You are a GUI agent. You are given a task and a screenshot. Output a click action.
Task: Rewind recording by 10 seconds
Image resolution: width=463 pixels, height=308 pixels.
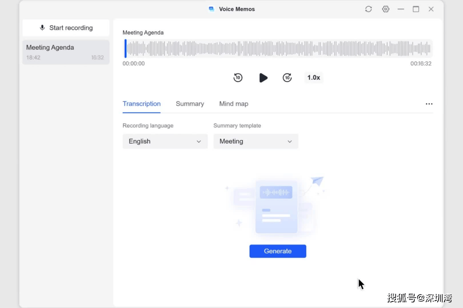tap(238, 78)
